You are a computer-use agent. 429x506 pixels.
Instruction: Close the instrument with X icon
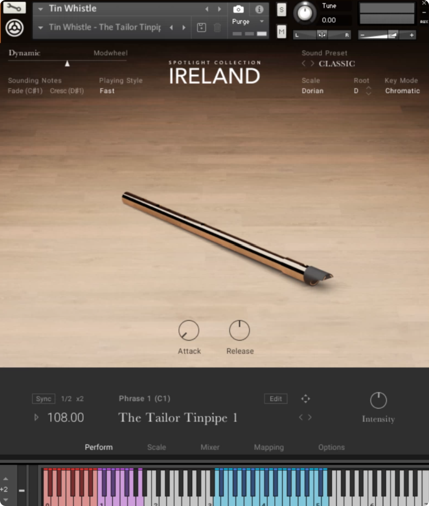pyautogui.click(x=424, y=3)
